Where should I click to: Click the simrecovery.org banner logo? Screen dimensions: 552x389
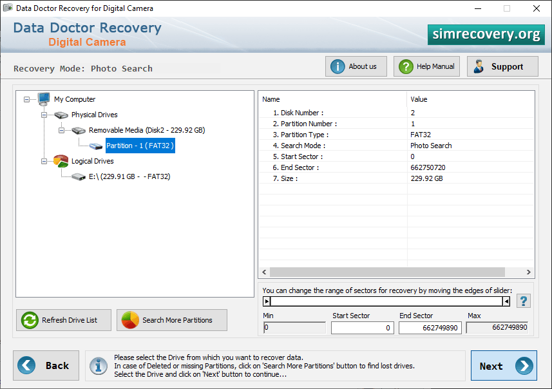486,35
